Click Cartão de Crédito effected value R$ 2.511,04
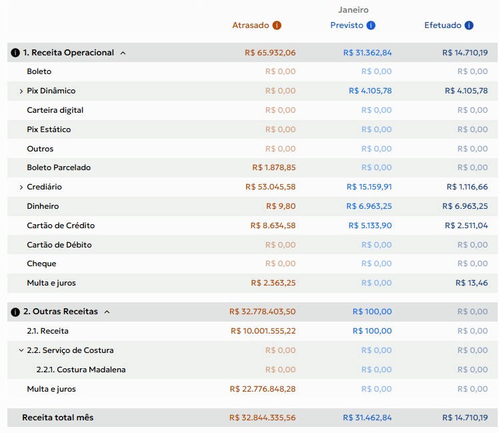This screenshot has width=499, height=433. point(466,226)
